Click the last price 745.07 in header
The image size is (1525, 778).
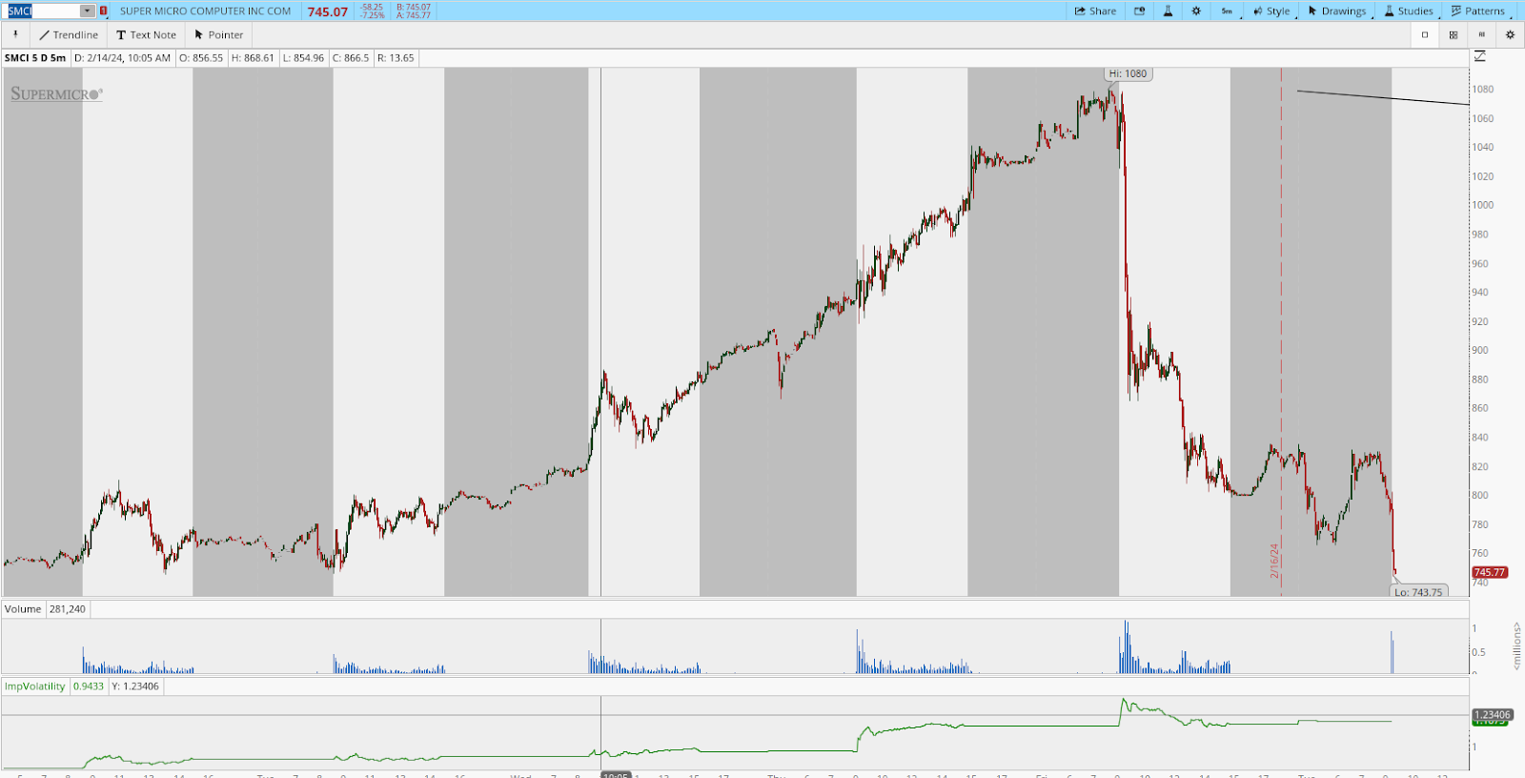click(x=327, y=11)
